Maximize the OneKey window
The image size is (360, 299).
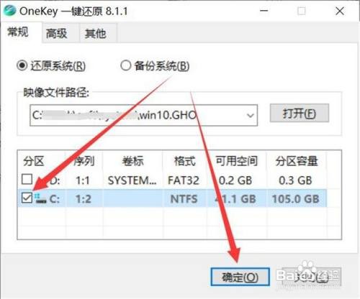coord(302,11)
